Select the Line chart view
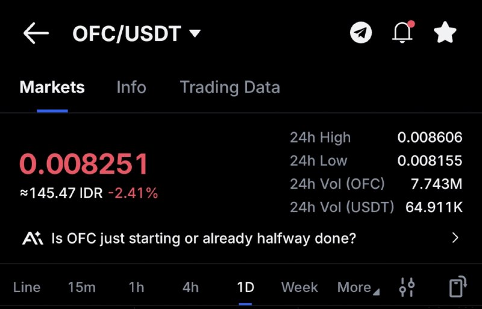The width and height of the screenshot is (482, 309). [27, 287]
